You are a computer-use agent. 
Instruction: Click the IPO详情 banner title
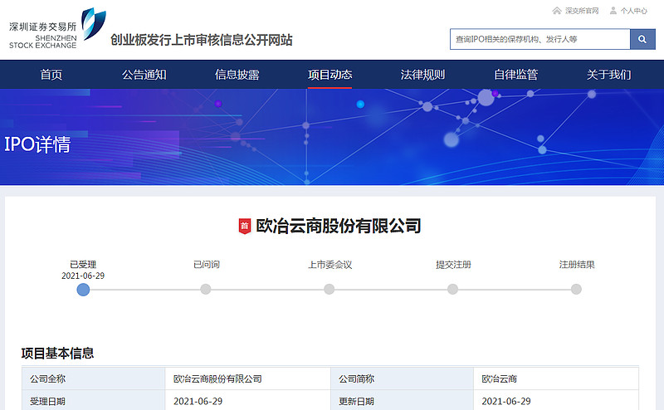click(x=37, y=144)
